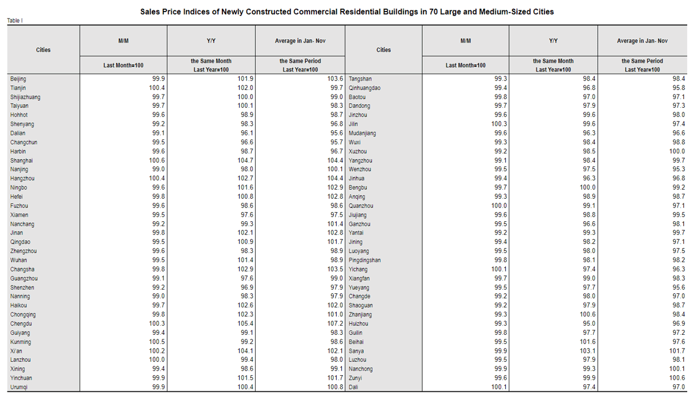
Task: Click value 105.4 in Chengdu's row
Action: tap(246, 324)
